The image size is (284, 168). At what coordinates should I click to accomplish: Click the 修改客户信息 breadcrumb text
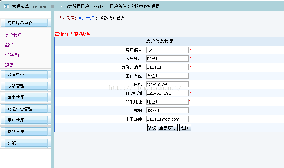click(x=112, y=18)
